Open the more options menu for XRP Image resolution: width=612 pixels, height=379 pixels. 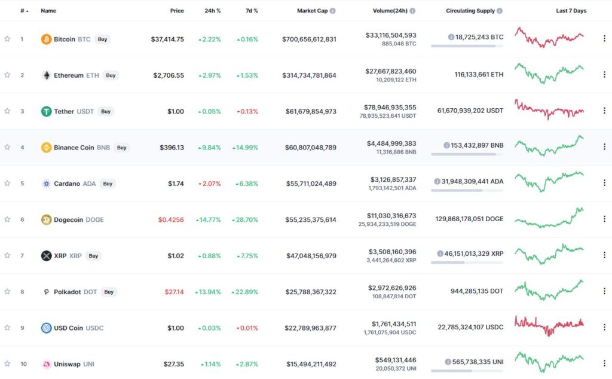[x=604, y=255]
